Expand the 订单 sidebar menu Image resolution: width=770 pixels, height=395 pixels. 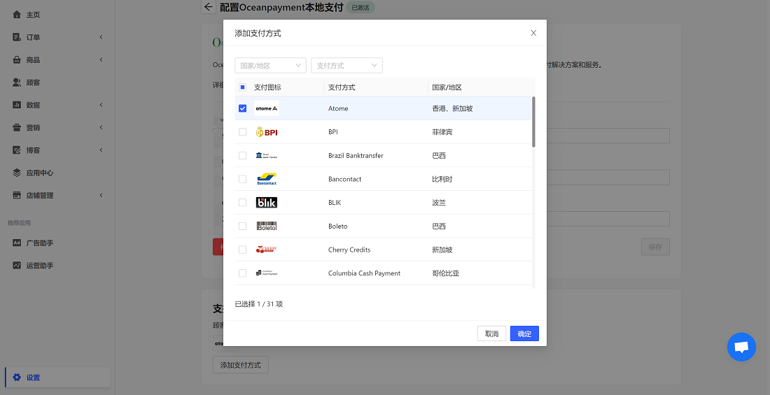point(56,37)
